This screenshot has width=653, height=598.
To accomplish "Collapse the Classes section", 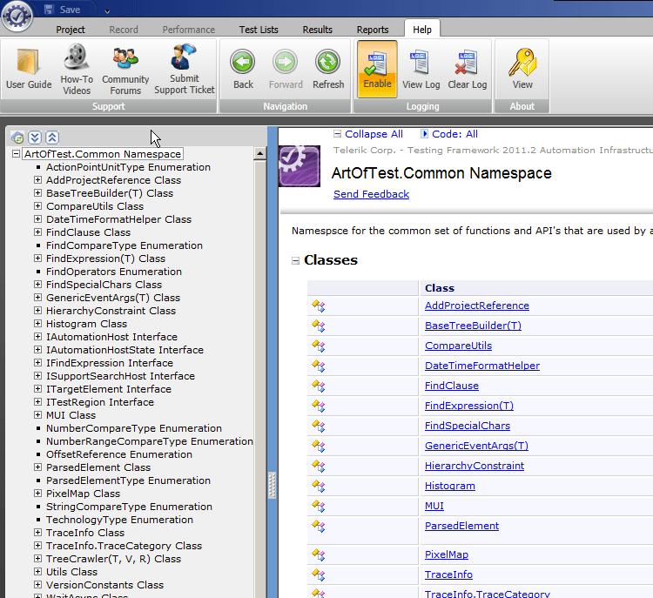I will [x=295, y=260].
